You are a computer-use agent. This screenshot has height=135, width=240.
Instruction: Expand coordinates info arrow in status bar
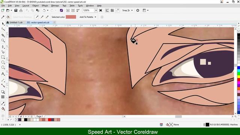click(20, 124)
